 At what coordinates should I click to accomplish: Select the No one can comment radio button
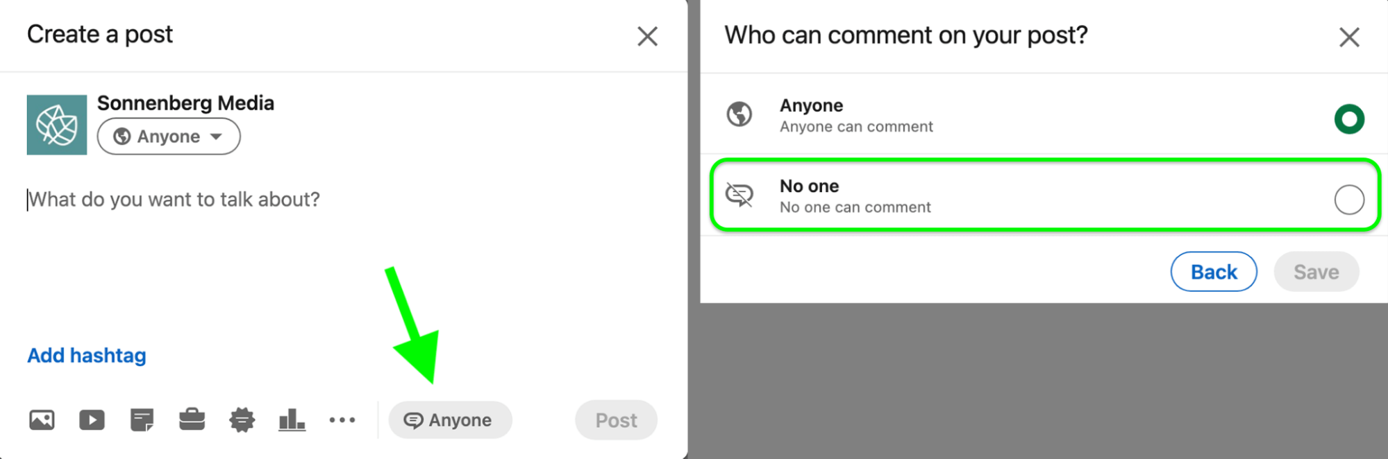click(x=1349, y=200)
